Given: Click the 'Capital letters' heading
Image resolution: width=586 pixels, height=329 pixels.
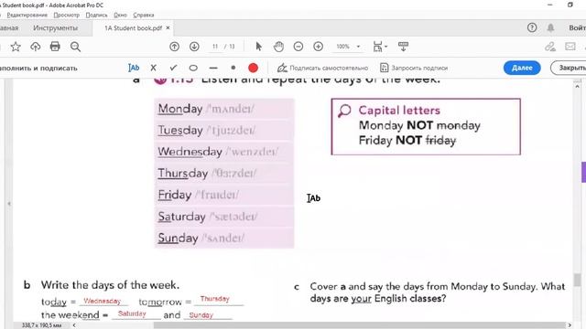Looking at the screenshot, I should click(399, 110).
